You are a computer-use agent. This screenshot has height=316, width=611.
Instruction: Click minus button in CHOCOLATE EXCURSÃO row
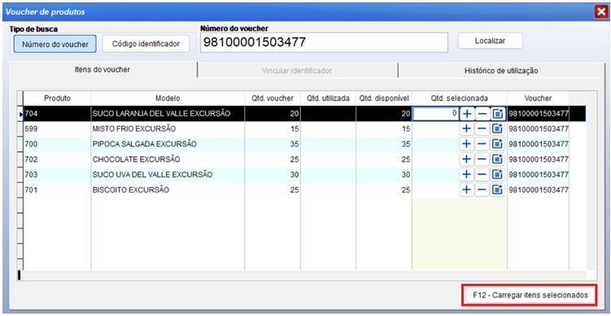pyautogui.click(x=482, y=159)
